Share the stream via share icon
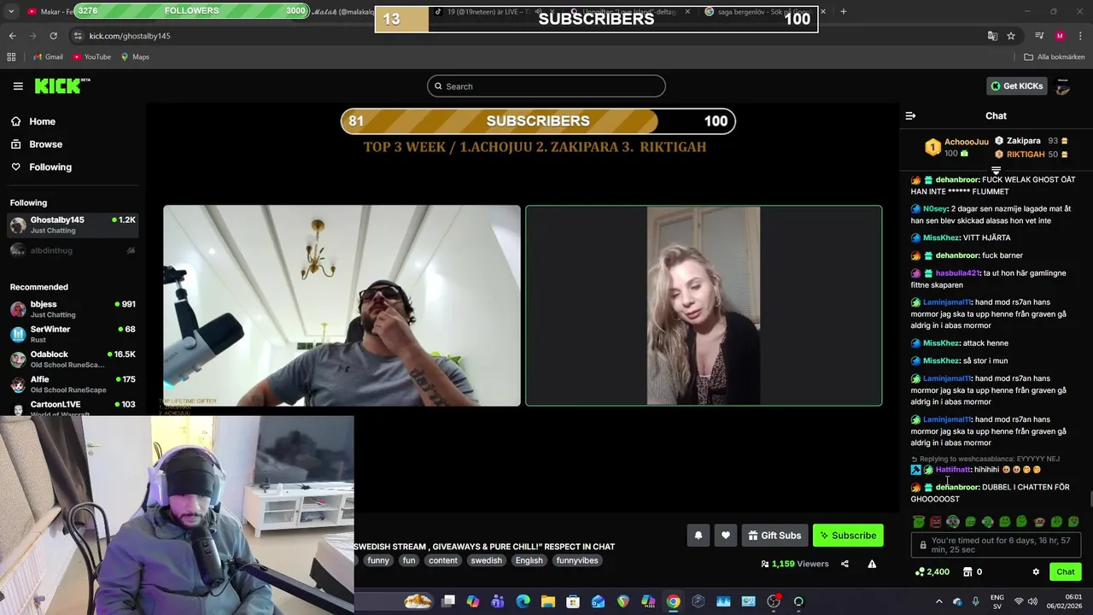 coord(845,564)
